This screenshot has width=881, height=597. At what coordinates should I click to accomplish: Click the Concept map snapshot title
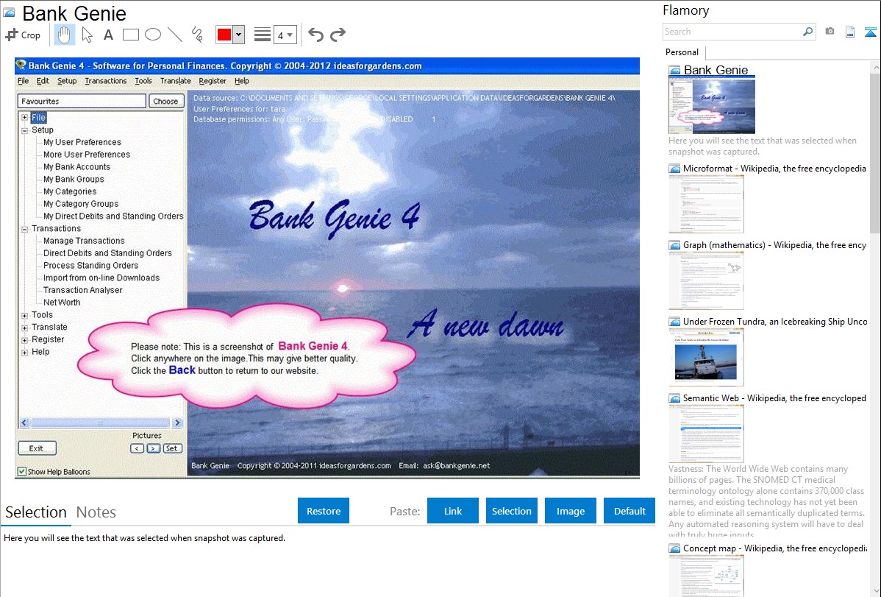coord(774,548)
